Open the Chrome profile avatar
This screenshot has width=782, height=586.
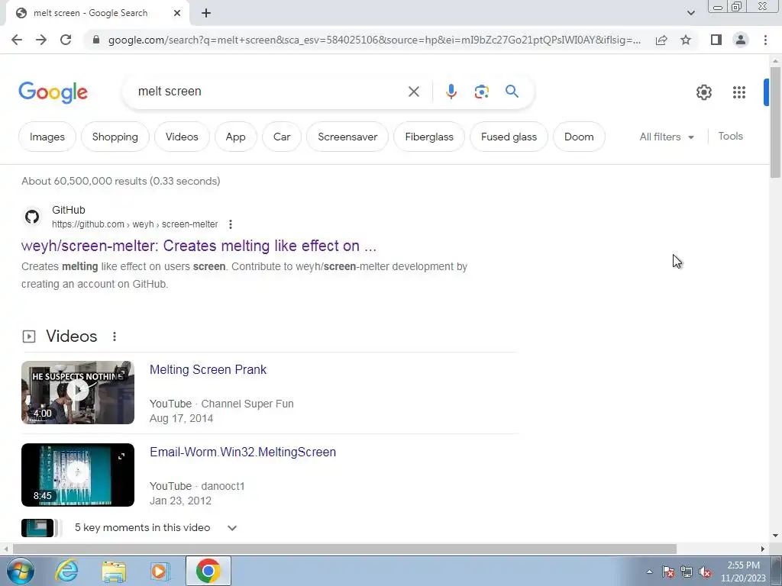click(x=741, y=40)
